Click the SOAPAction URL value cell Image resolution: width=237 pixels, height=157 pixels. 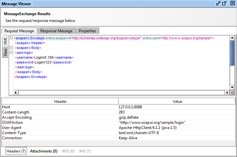coord(177,123)
